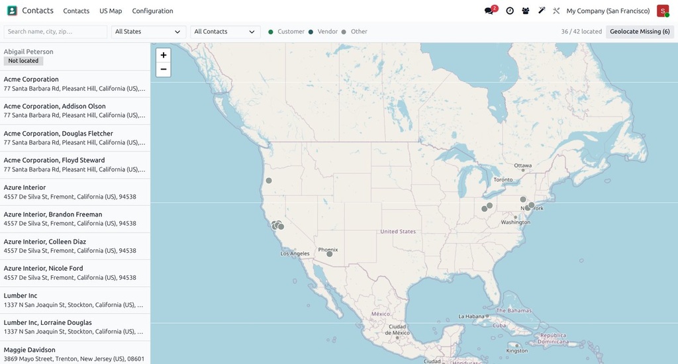Open the company switcher My Company (San Francisco)
678x364 pixels.
608,11
